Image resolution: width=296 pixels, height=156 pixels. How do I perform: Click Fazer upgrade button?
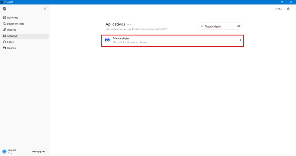38,151
